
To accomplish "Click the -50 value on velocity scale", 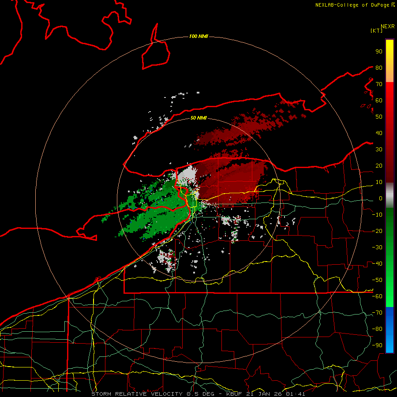I will pyautogui.click(x=377, y=280).
